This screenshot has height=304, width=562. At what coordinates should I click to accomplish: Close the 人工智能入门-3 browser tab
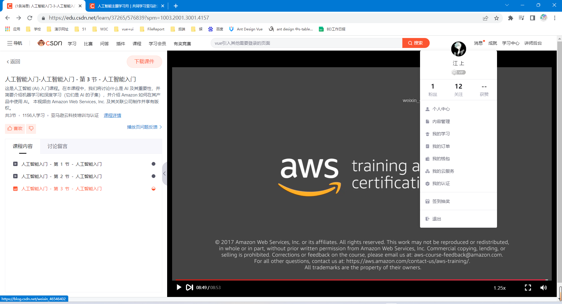coord(80,6)
